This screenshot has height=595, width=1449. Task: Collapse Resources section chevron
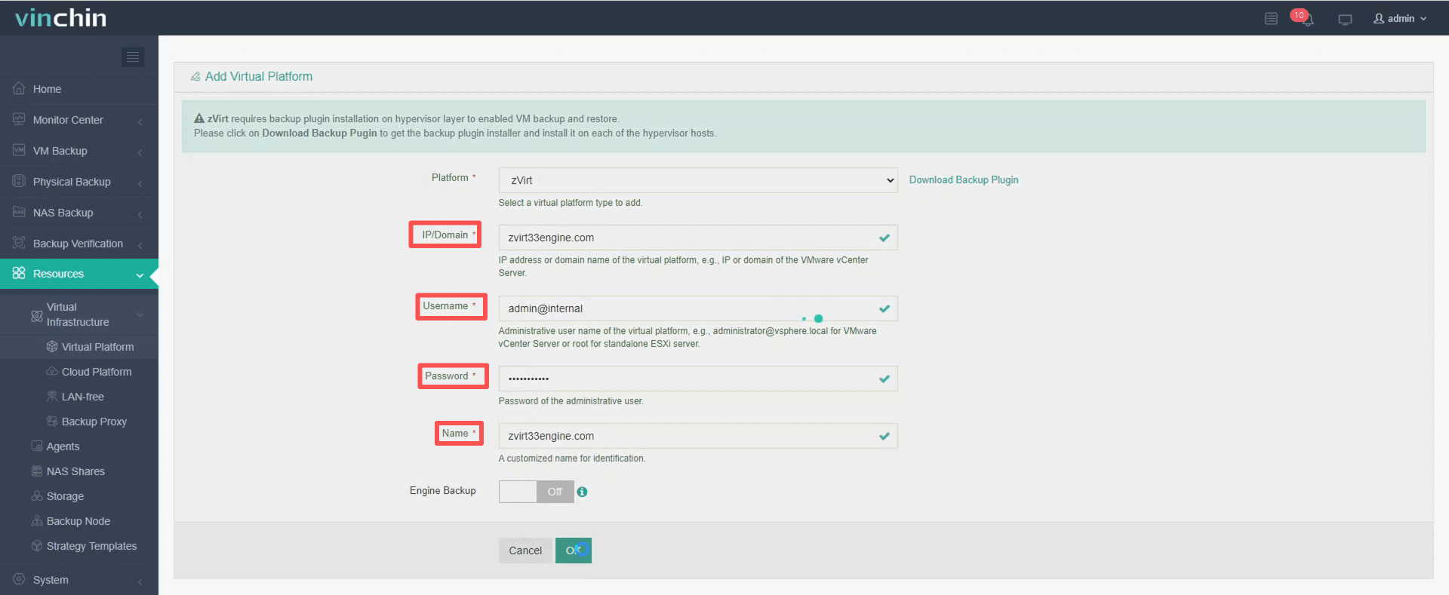[140, 275]
